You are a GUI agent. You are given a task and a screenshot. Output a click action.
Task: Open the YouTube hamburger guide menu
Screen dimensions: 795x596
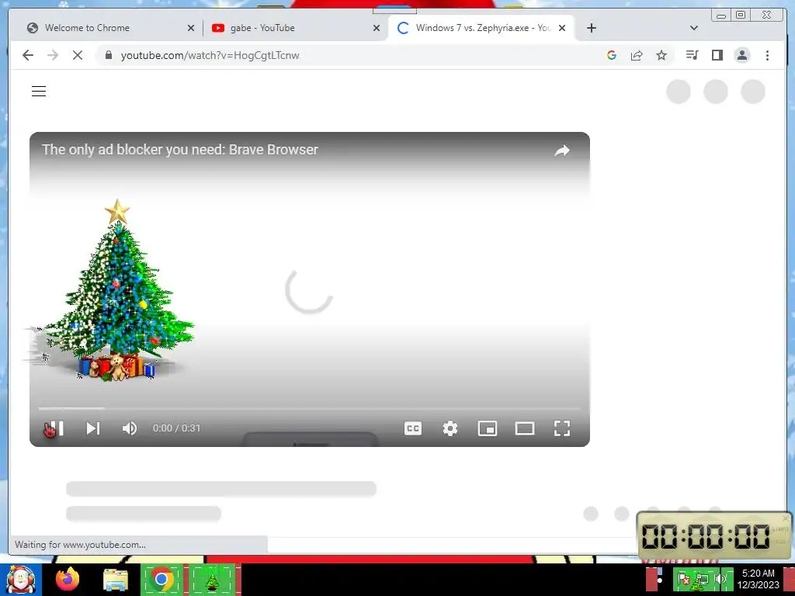(x=39, y=92)
